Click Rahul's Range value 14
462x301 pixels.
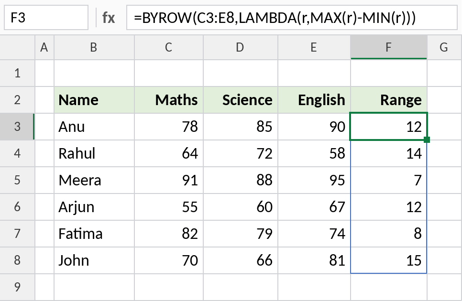pos(389,153)
